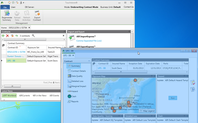198x123 pixels.
Task: Select the AIRCurrents news tab
Action: pyautogui.click(x=24, y=96)
